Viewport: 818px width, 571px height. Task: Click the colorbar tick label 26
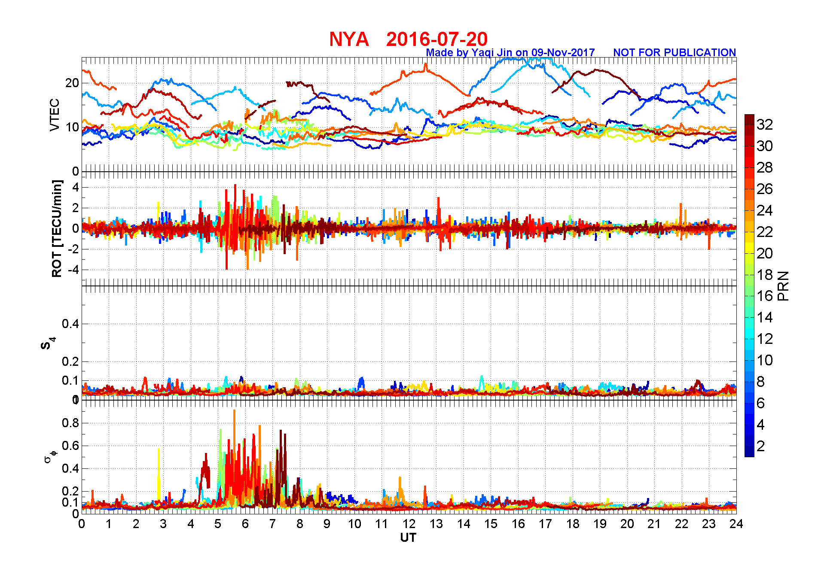point(765,189)
